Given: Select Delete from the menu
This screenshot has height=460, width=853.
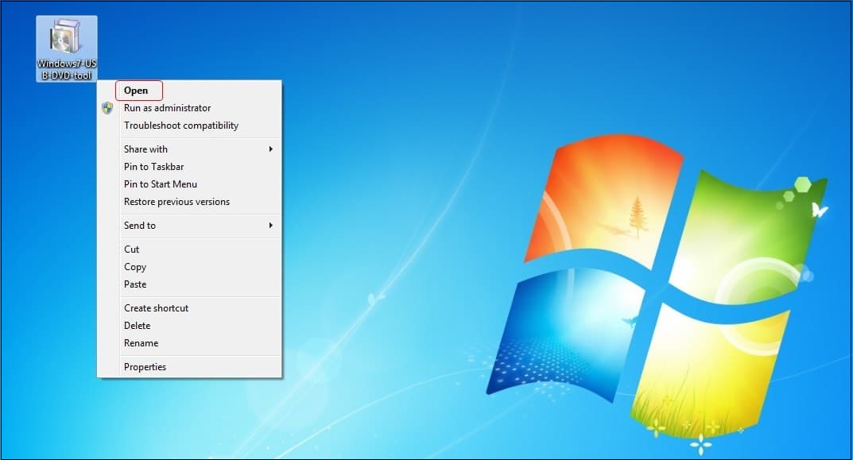Looking at the screenshot, I should [189, 325].
